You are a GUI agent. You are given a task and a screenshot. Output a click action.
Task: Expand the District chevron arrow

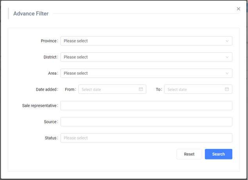click(227, 57)
